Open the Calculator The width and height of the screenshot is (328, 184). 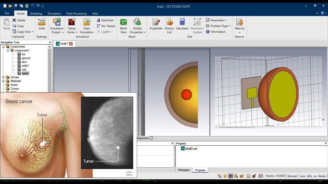pyautogui.click(x=182, y=24)
